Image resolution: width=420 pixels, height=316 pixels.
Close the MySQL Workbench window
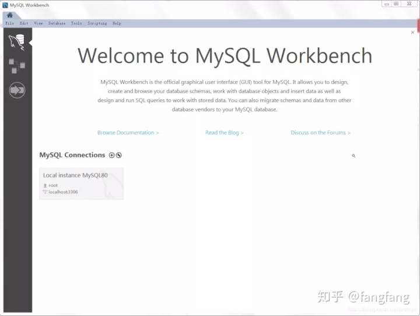click(x=409, y=4)
